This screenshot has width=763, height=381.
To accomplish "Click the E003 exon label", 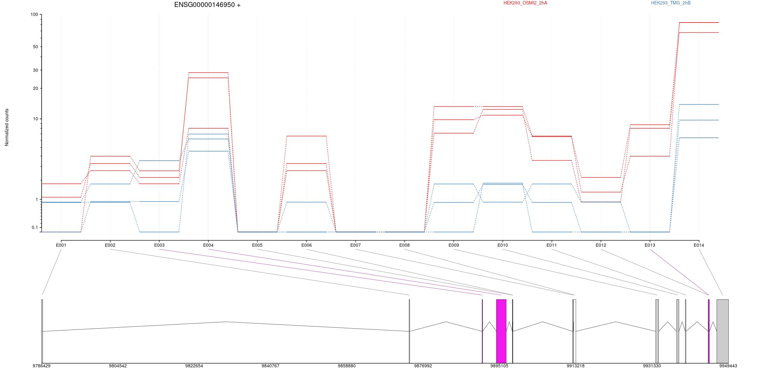I will pyautogui.click(x=159, y=245).
